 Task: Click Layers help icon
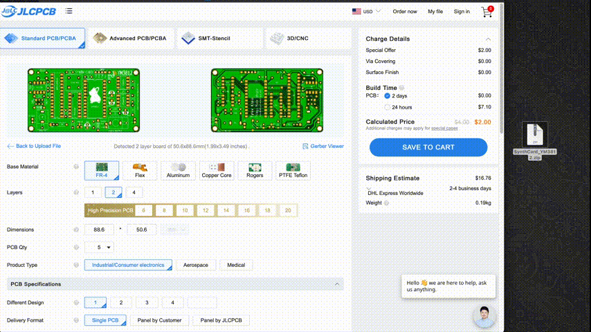point(76,192)
